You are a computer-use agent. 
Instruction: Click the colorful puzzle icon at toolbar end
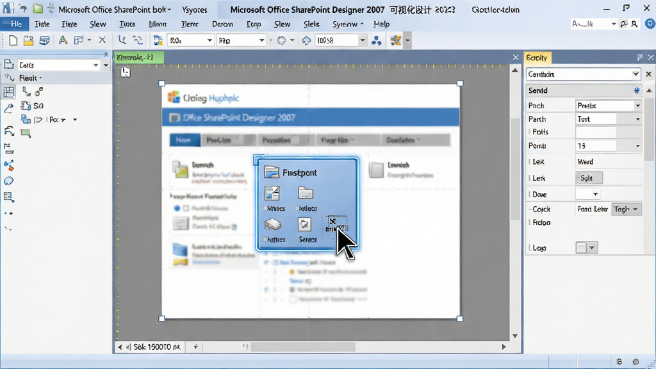(395, 40)
